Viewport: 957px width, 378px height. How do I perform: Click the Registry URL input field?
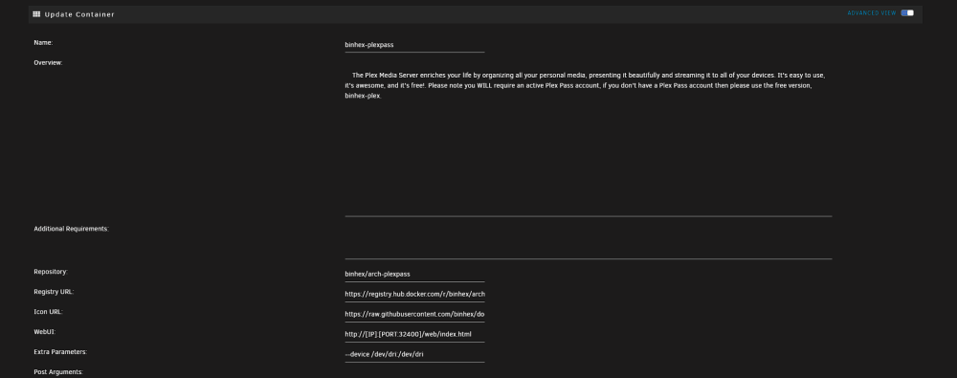point(414,295)
